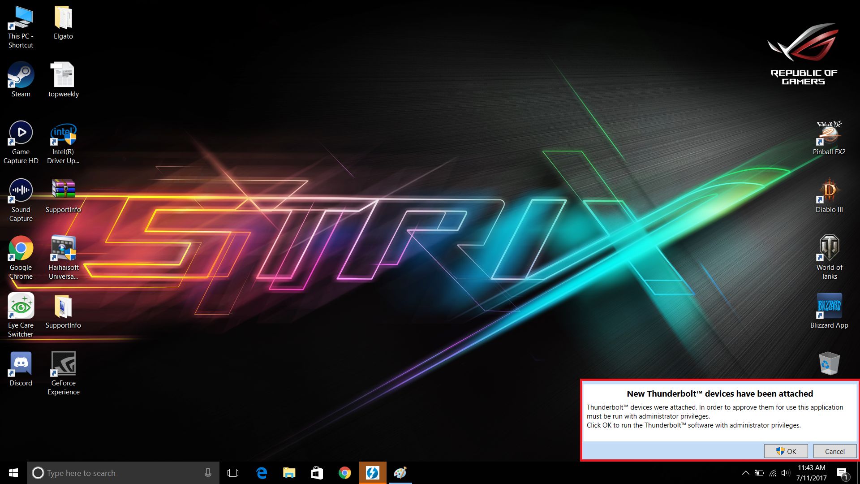Select the Discord desktop shortcut
Screen dimensions: 860x484
click(21, 363)
